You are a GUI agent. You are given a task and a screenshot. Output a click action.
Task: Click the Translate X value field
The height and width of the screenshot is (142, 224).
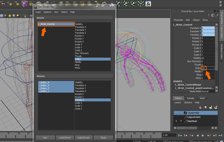click(x=208, y=28)
